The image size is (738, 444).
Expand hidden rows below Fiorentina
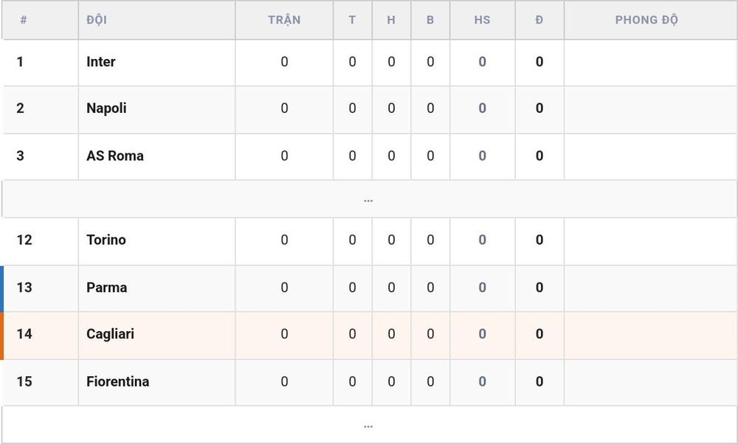[x=368, y=425]
